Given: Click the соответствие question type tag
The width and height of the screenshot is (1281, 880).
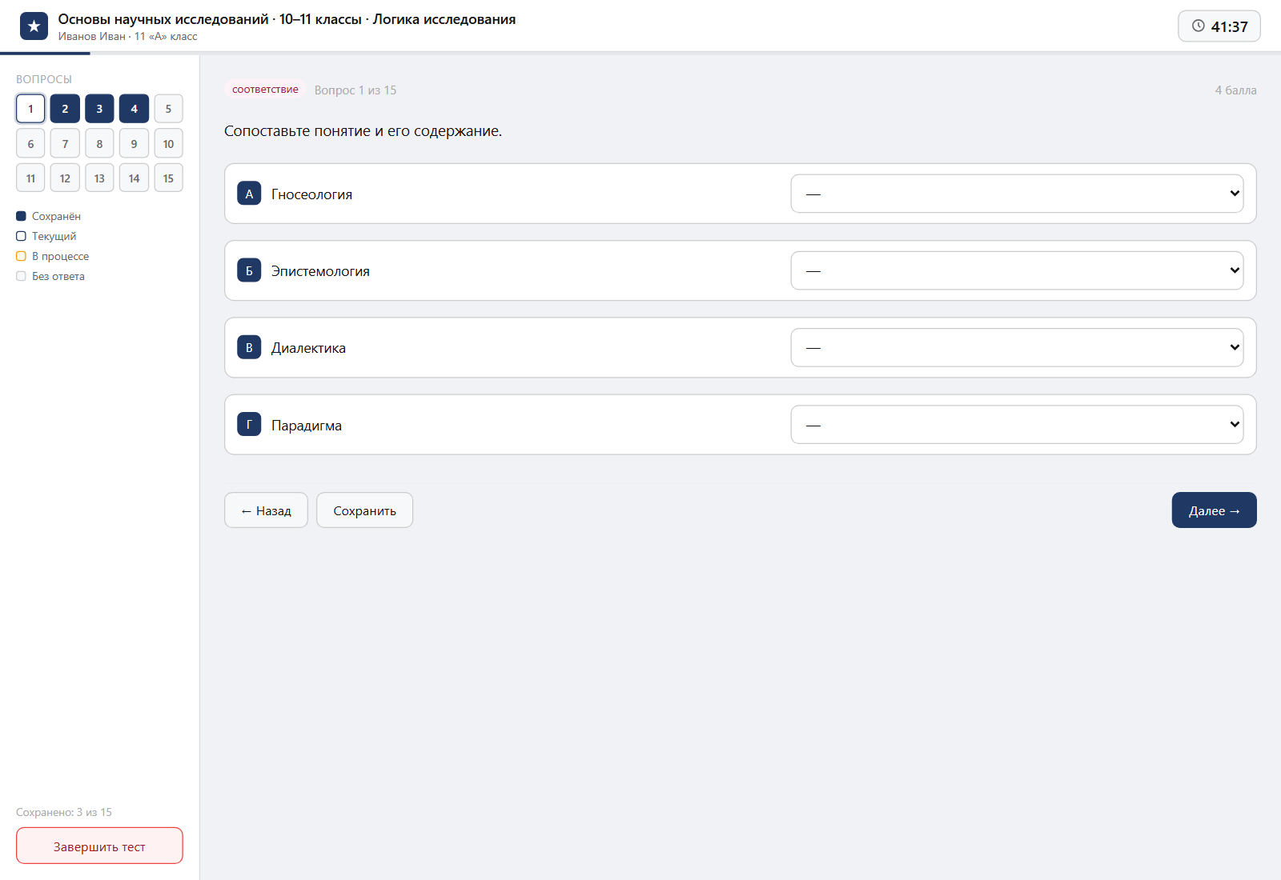Looking at the screenshot, I should click(x=265, y=90).
